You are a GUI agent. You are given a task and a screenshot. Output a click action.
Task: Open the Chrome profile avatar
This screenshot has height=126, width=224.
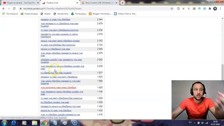[x=215, y=8]
